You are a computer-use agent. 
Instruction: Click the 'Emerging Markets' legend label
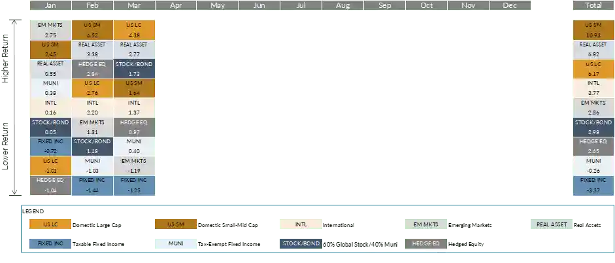pyautogui.click(x=470, y=225)
